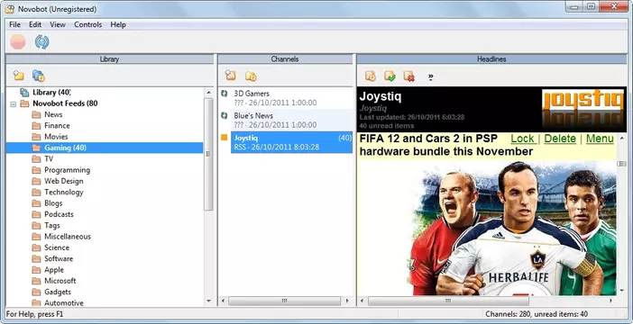Select the Miscellaneous folder

pyautogui.click(x=68, y=237)
